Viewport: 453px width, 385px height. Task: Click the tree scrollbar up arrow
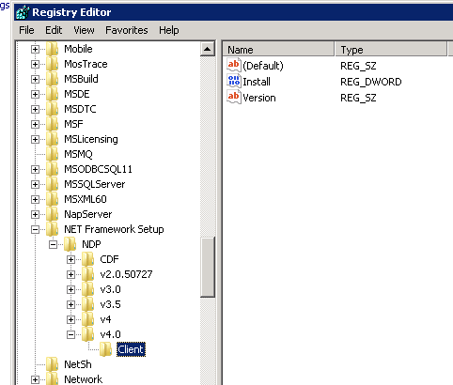coord(208,49)
